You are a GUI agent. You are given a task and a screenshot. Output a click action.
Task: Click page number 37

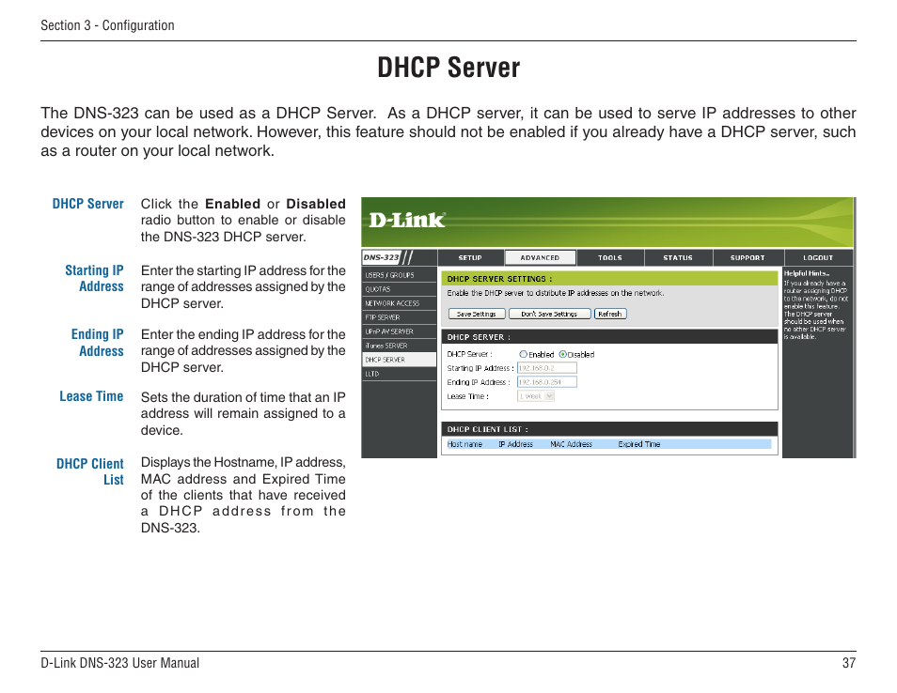pos(849,663)
